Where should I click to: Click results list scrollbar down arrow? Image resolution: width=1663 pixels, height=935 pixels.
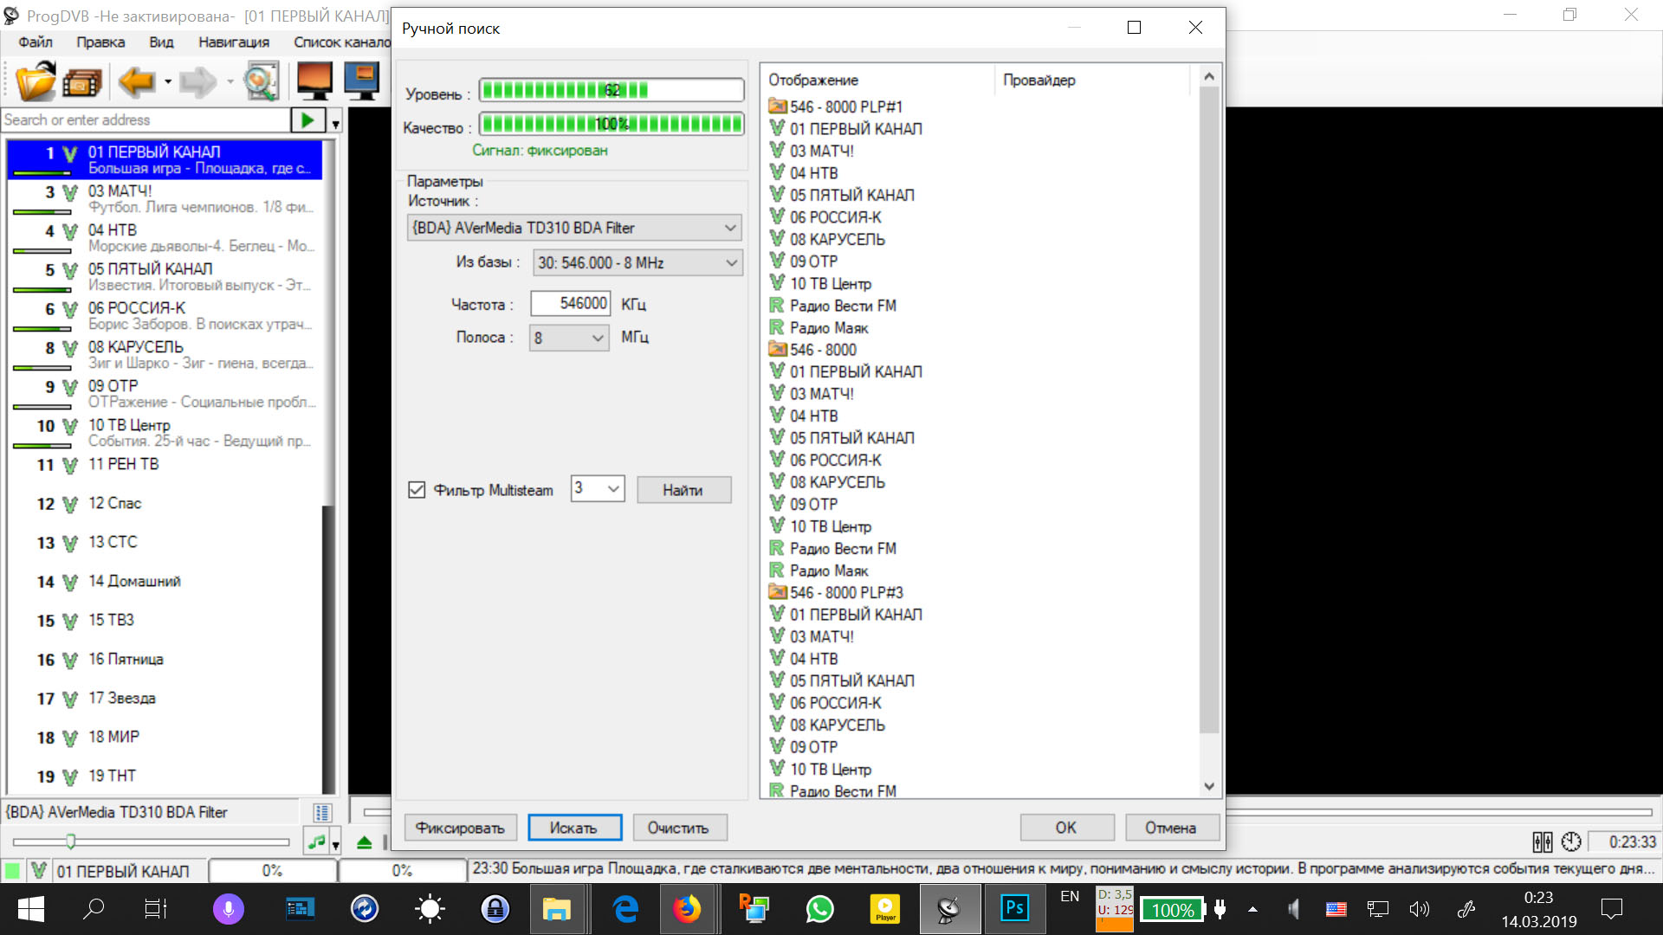[1209, 786]
